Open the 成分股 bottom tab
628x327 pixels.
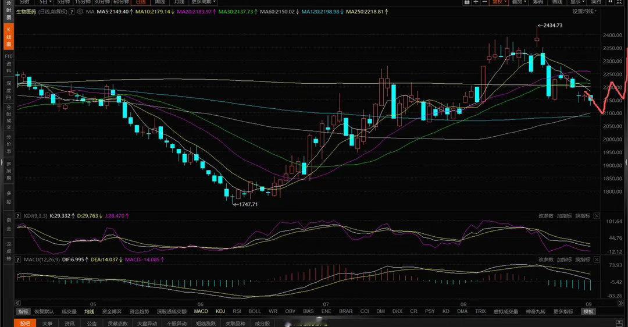[262, 324]
